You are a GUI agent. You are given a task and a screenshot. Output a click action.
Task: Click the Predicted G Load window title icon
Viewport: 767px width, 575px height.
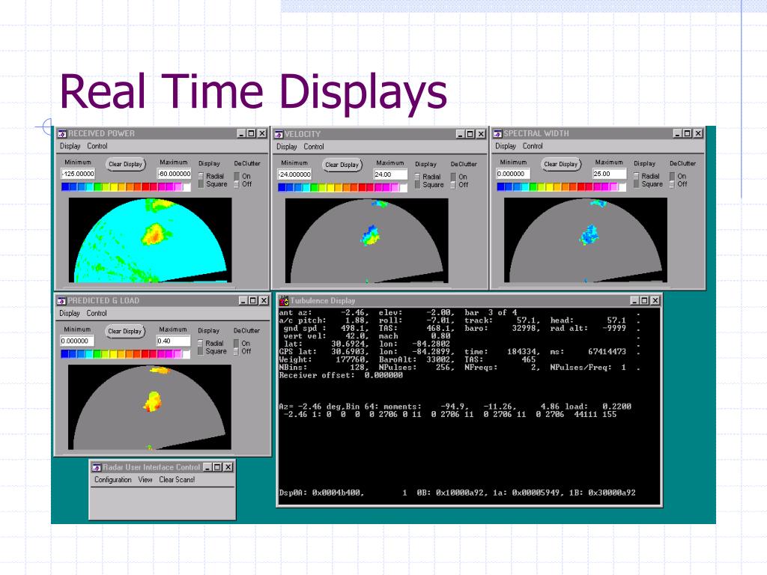click(61, 301)
